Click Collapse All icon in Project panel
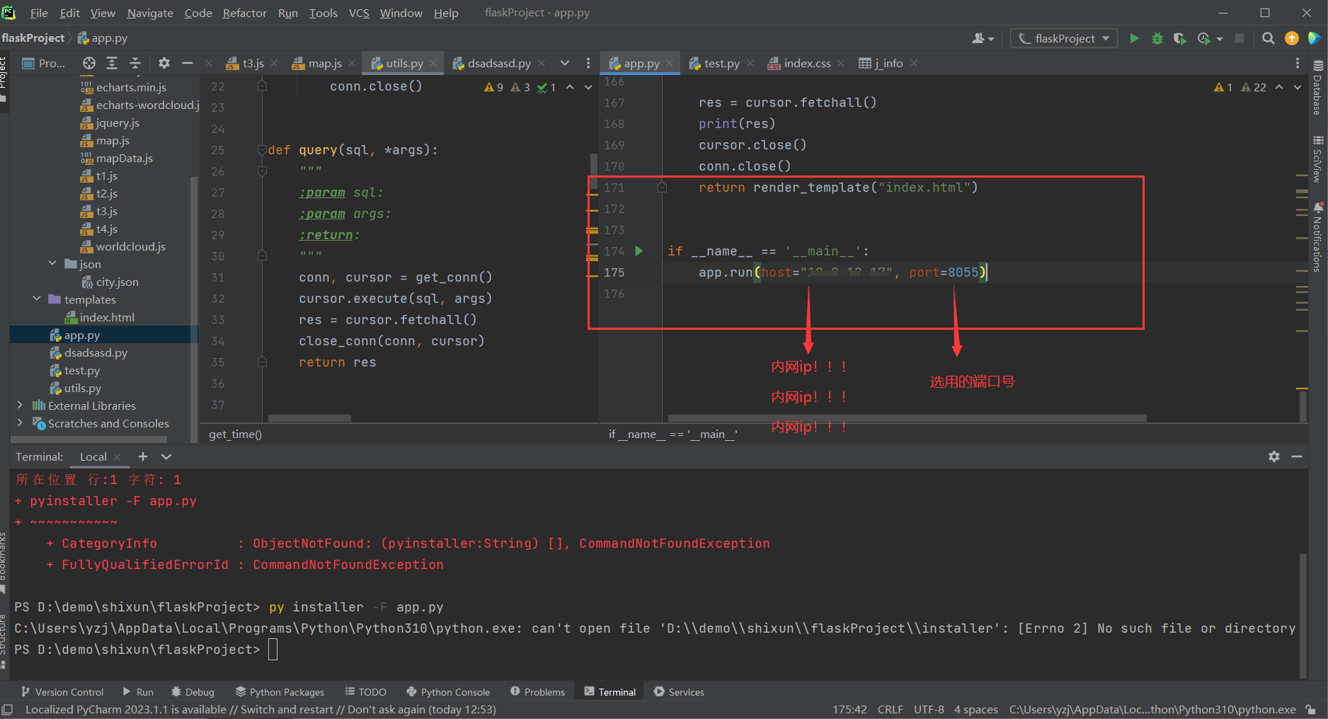Viewport: 1328px width, 719px height. (135, 63)
